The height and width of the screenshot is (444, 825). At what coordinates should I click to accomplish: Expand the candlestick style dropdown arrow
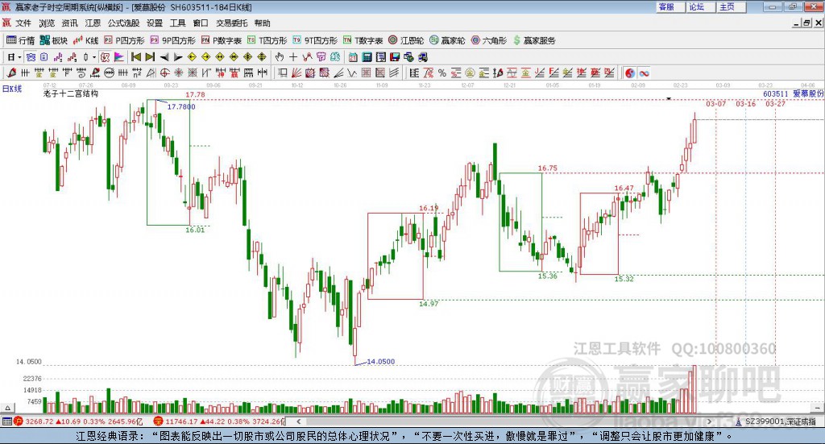[x=94, y=57]
